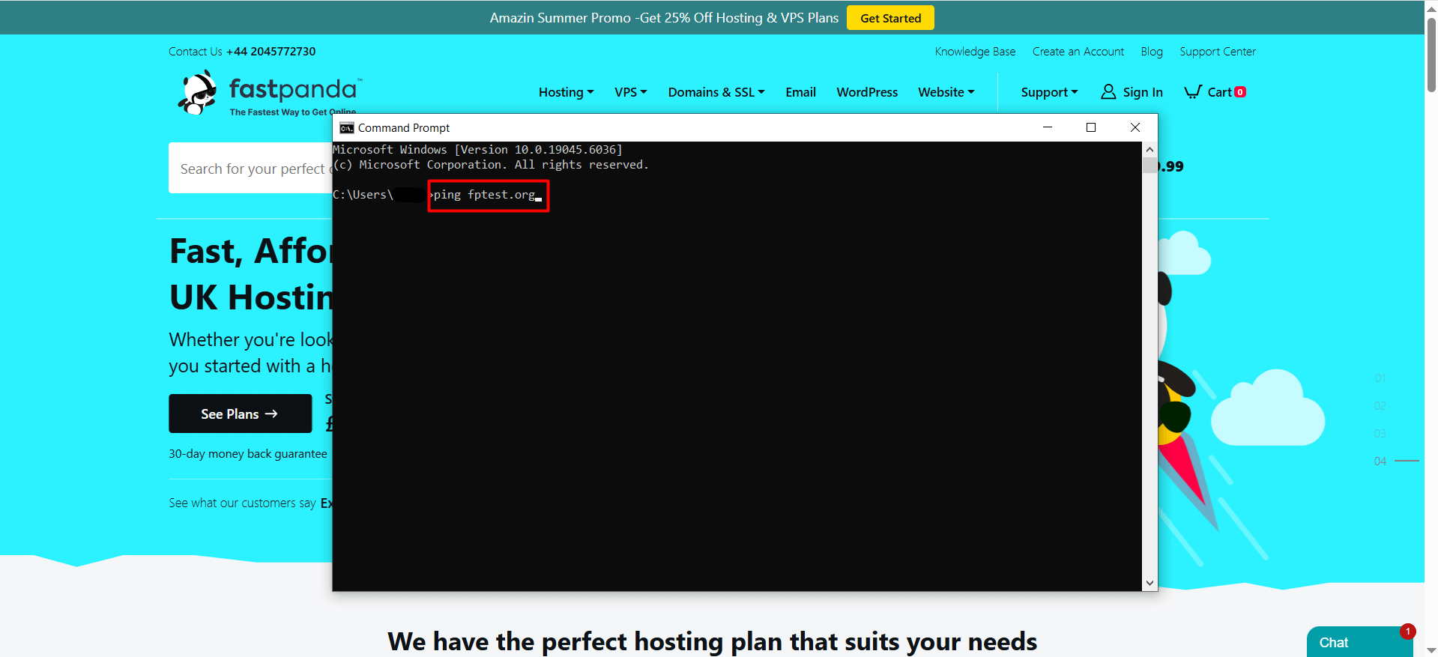Jump to slide 03 indicator
The height and width of the screenshot is (657, 1438).
point(1380,434)
